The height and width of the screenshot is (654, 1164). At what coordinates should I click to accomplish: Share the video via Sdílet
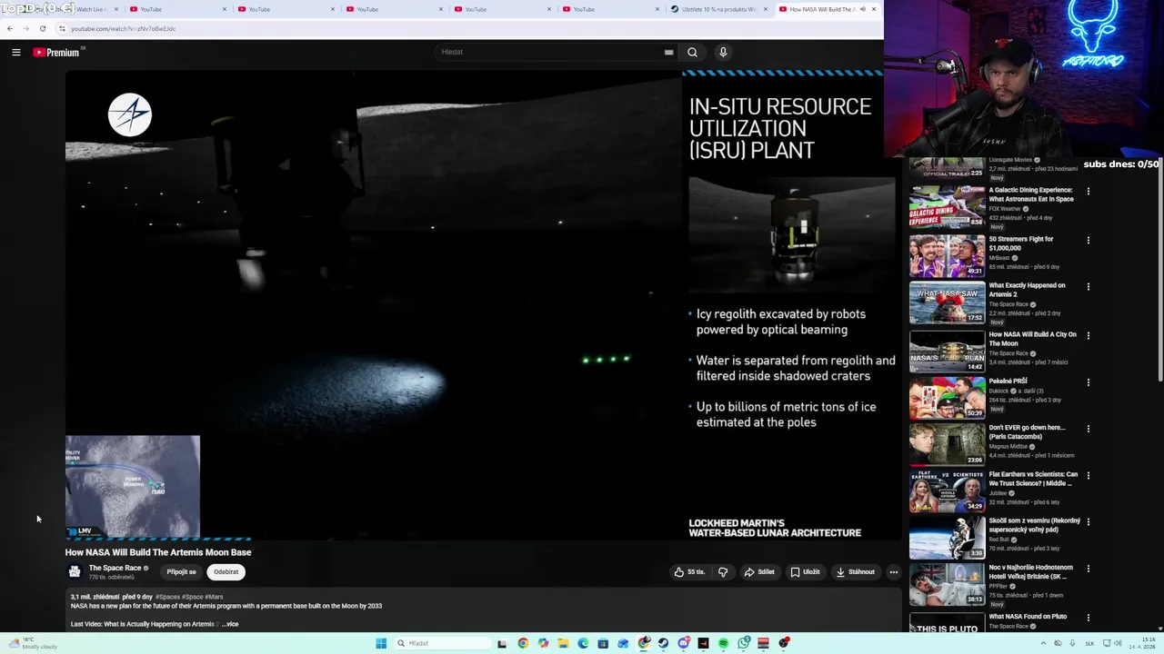click(759, 572)
